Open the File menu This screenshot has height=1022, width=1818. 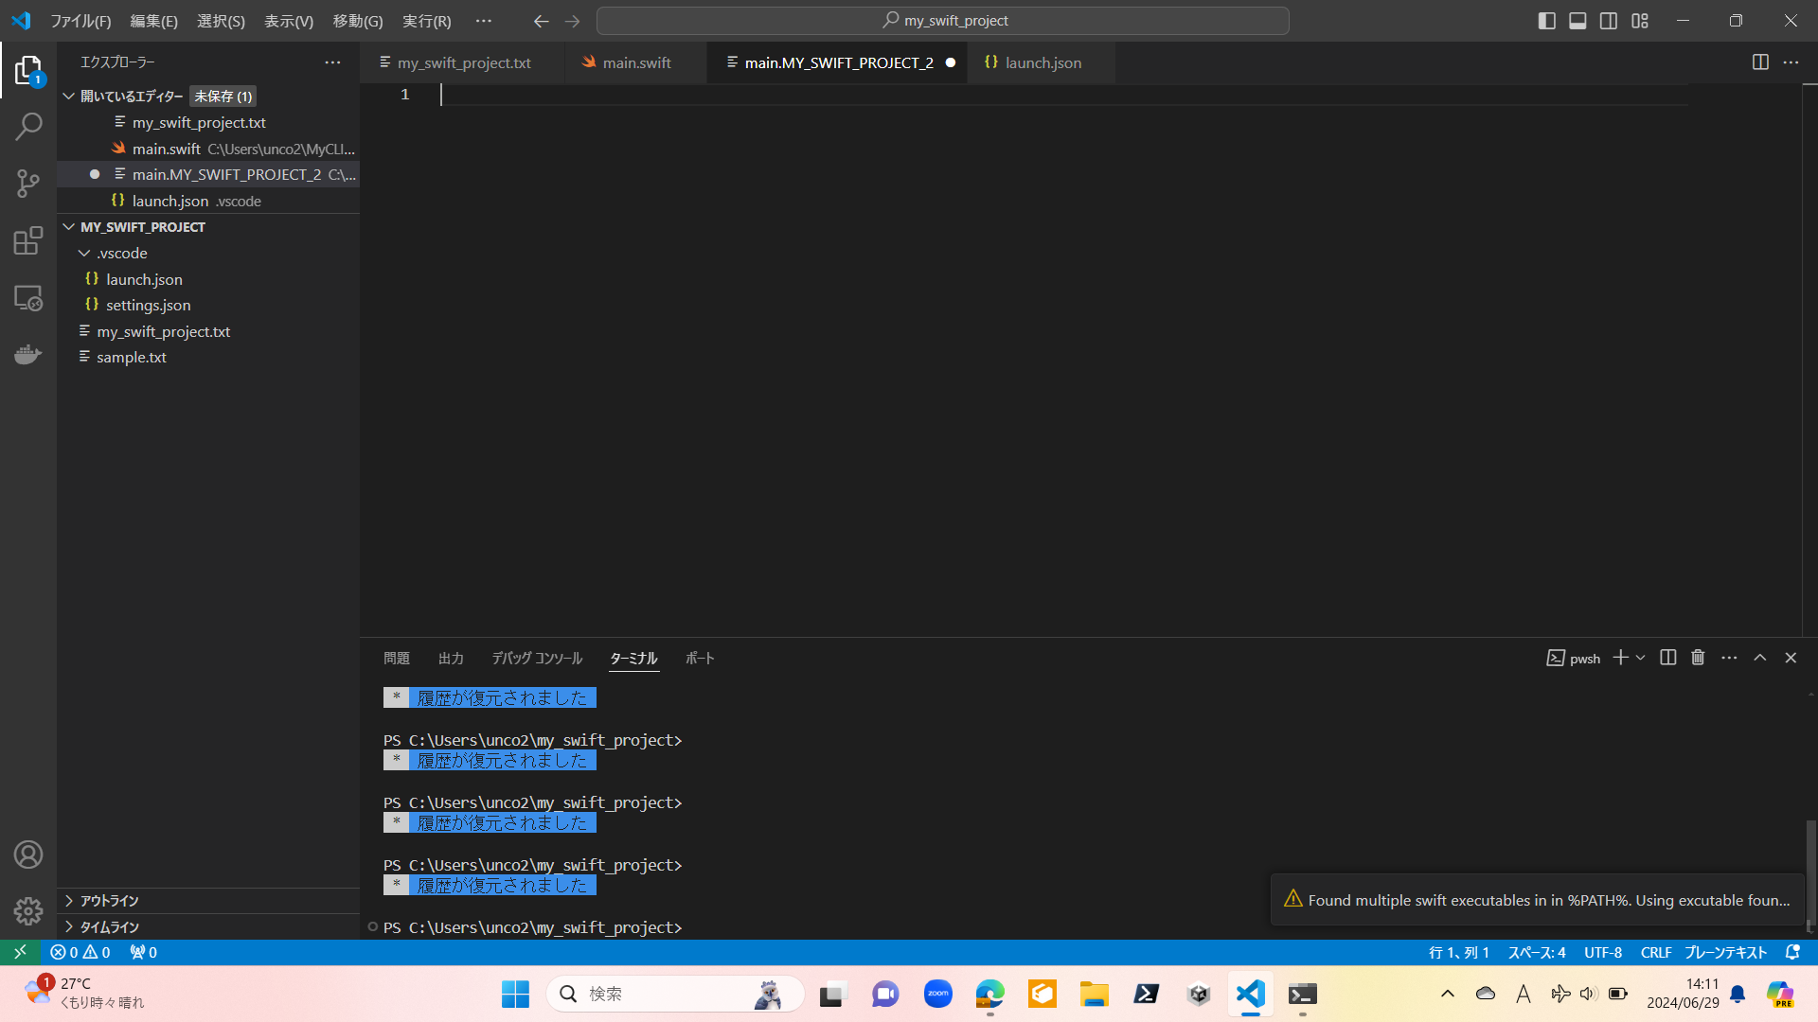(80, 21)
